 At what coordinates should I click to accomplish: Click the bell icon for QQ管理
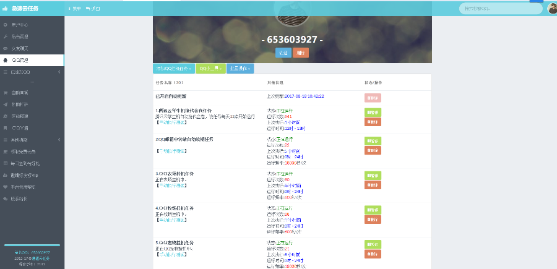[x=5, y=60]
